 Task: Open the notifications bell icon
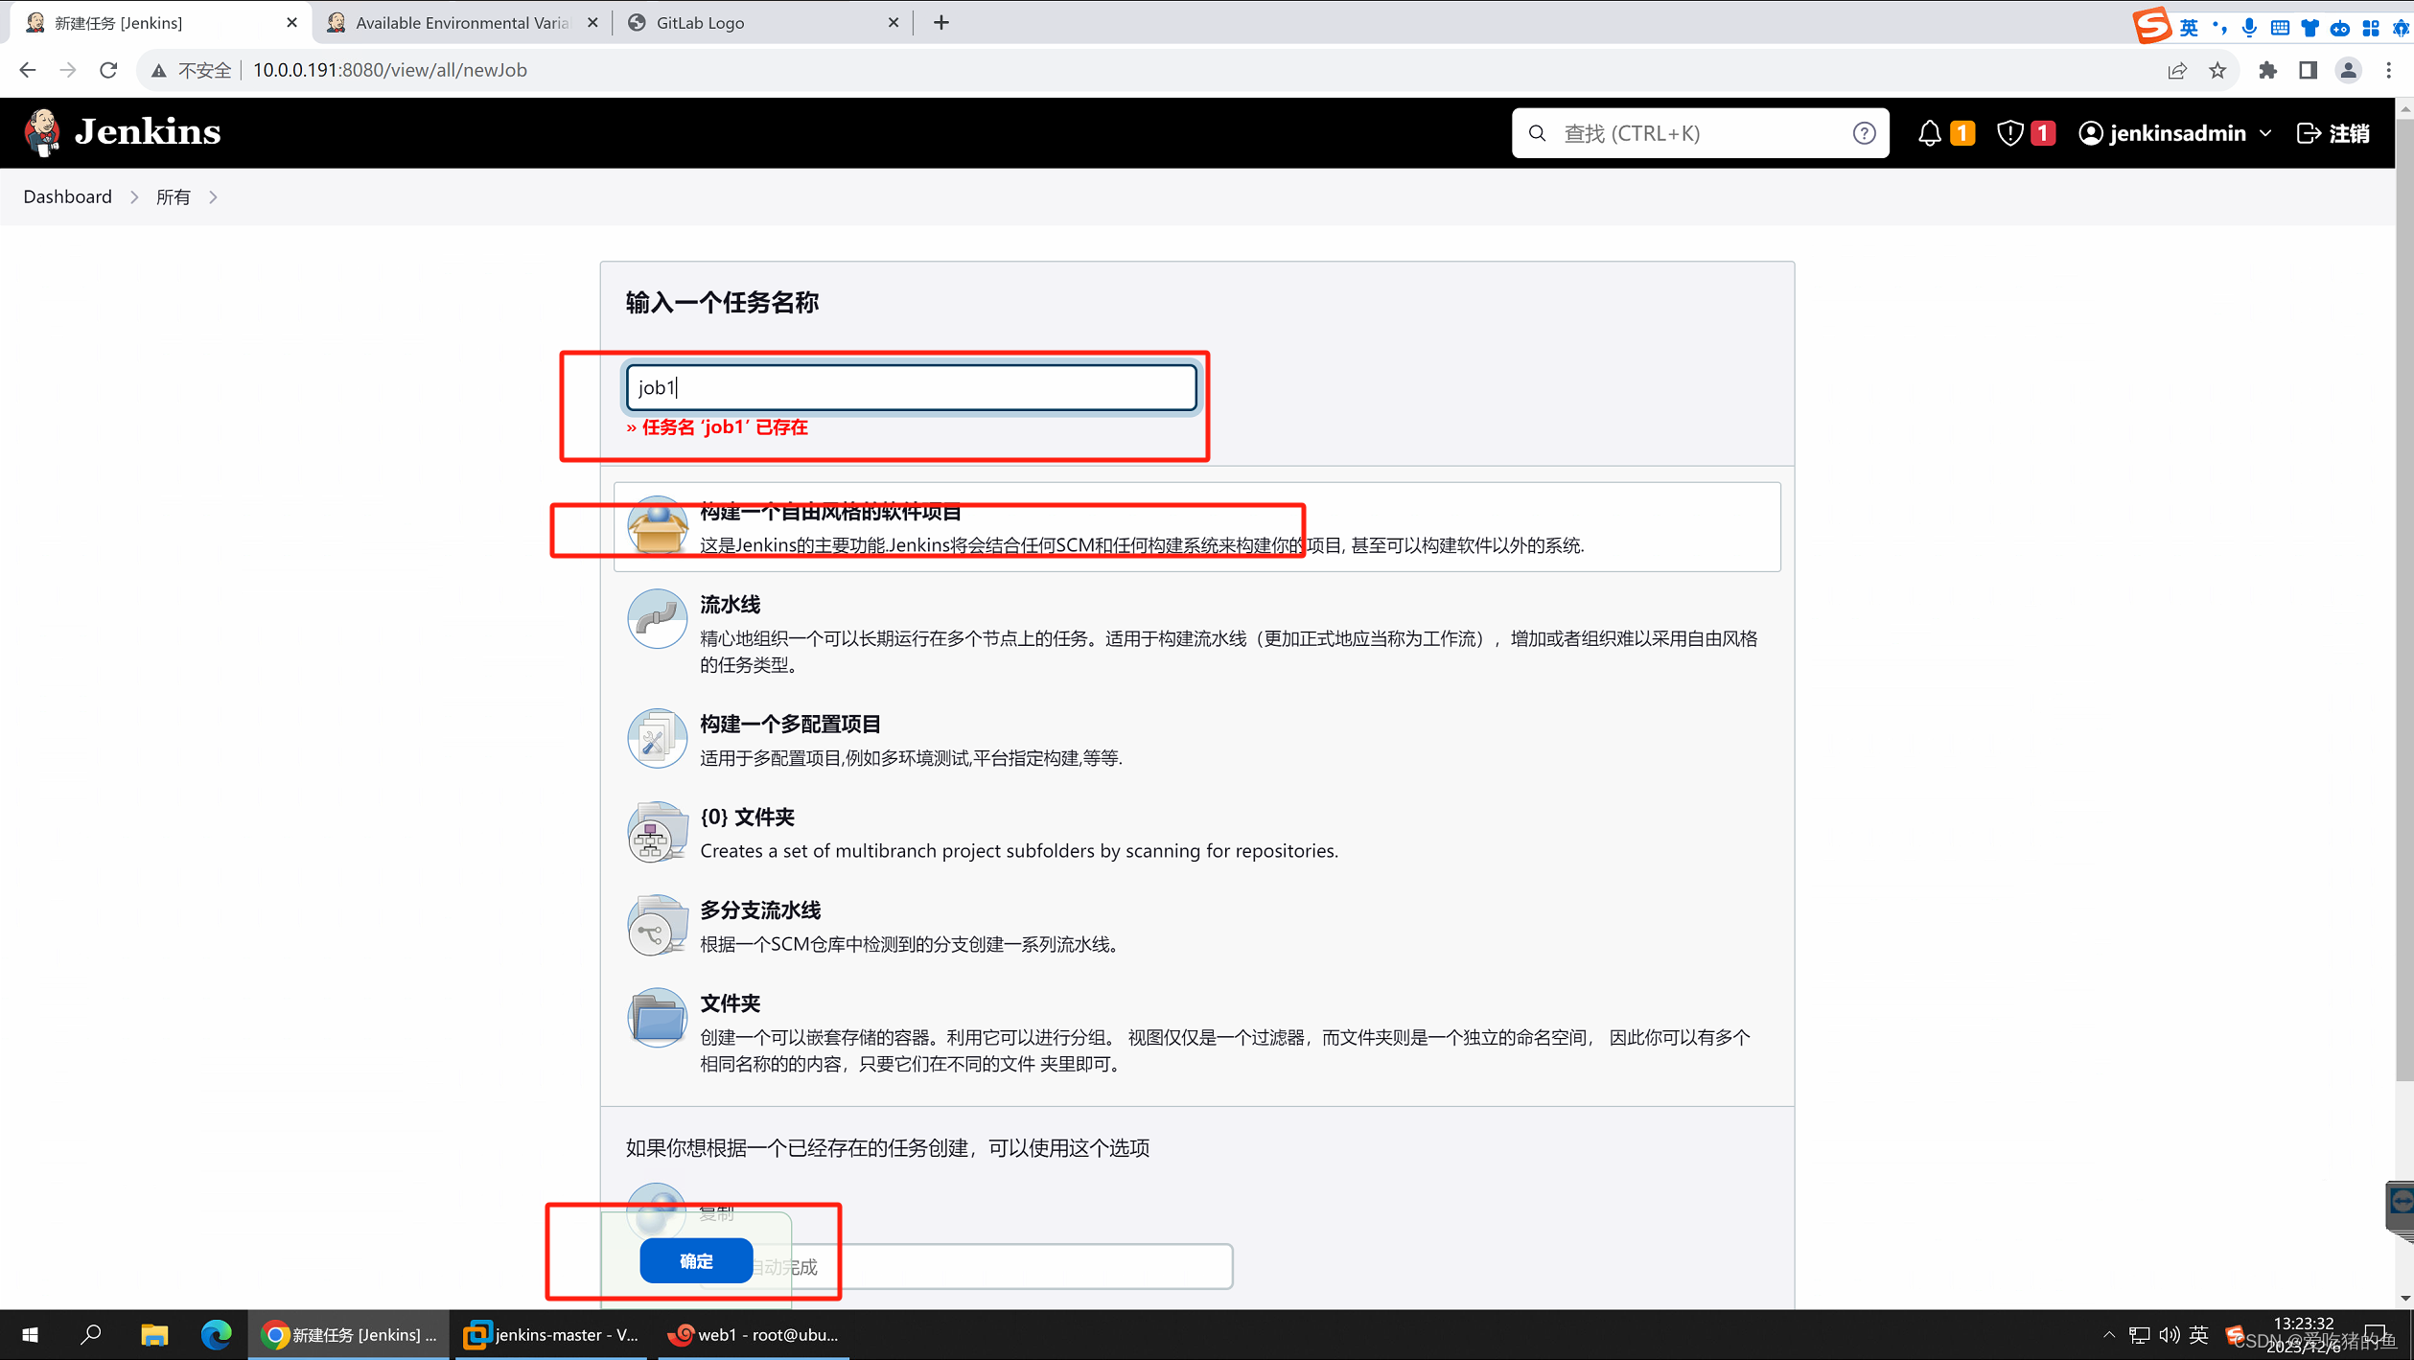1929,133
